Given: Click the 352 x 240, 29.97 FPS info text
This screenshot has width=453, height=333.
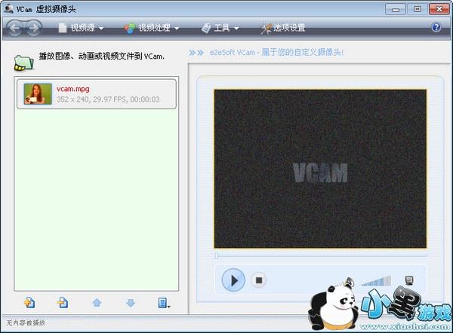Looking at the screenshot, I should 108,99.
